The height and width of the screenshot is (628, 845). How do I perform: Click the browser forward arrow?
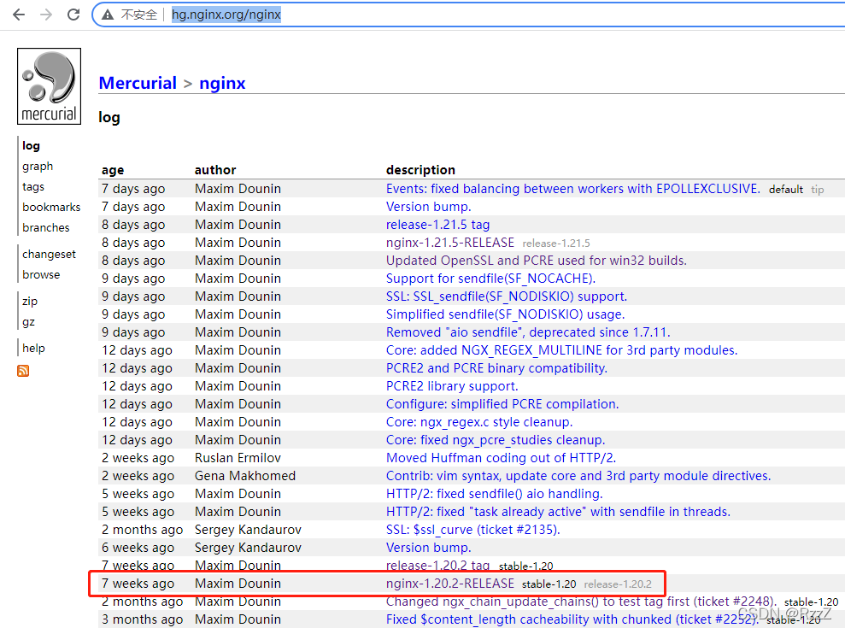click(46, 15)
